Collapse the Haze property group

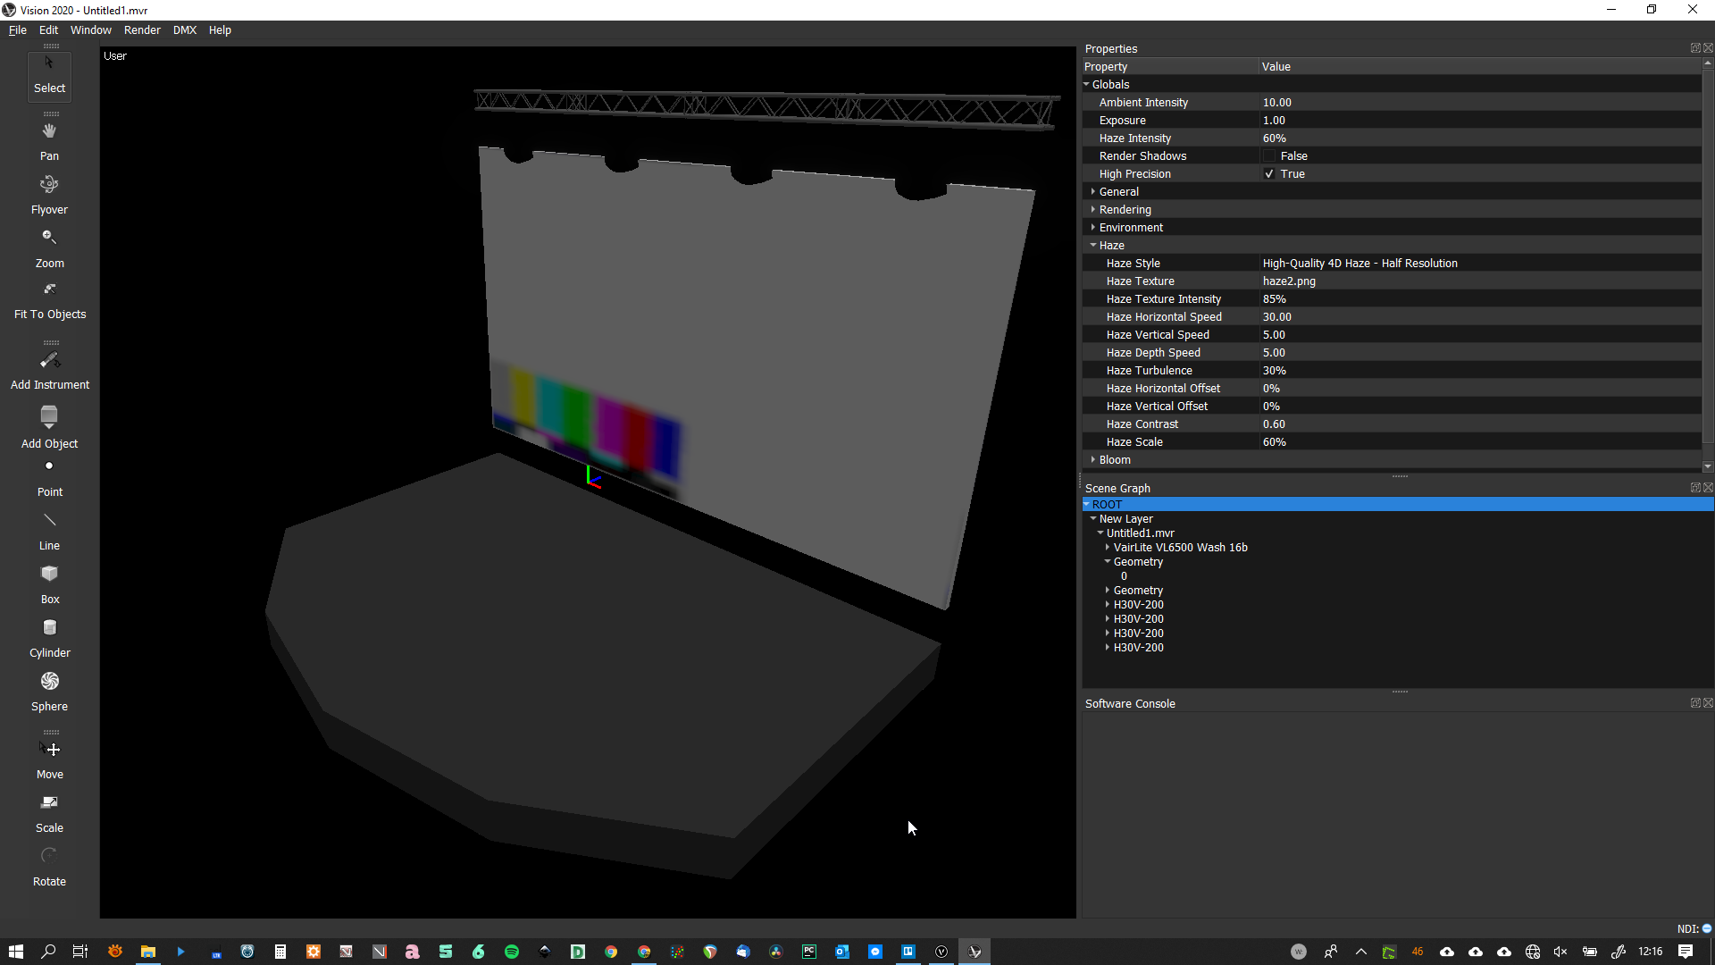click(1093, 246)
